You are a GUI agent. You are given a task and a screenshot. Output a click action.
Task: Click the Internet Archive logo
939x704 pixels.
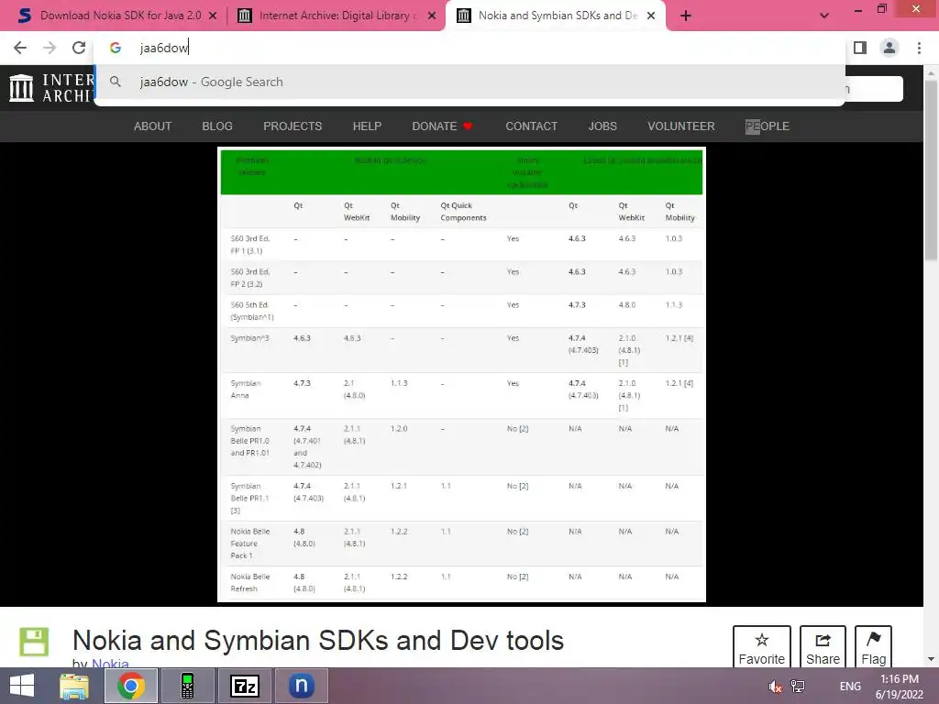click(x=50, y=88)
